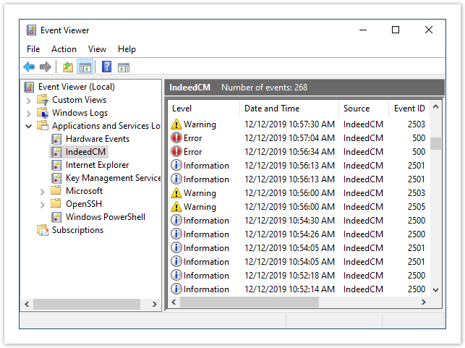The image size is (465, 348).
Task: Select the Subscriptions tree item
Action: 77,230
